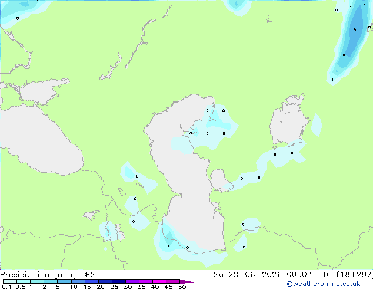Open the weatheronline.co.uk copyright link
Viewport: 373px width, 289px height.
(x=324, y=284)
